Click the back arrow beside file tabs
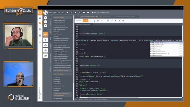 coord(76,17)
